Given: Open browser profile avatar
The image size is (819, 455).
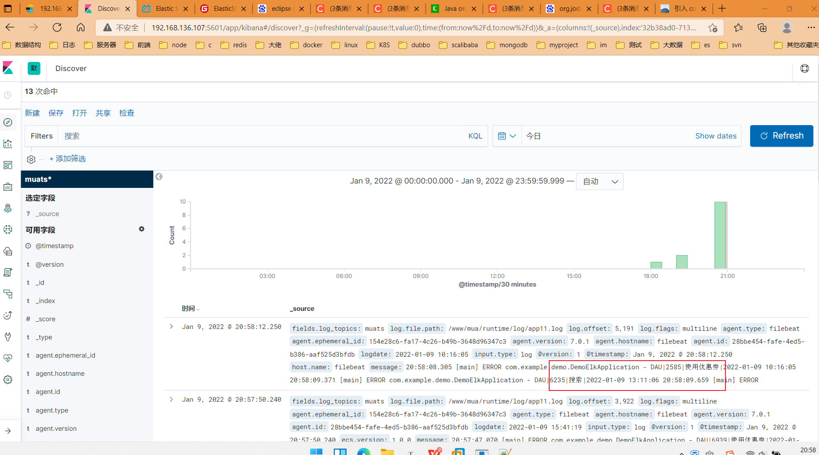Looking at the screenshot, I should coord(787,28).
